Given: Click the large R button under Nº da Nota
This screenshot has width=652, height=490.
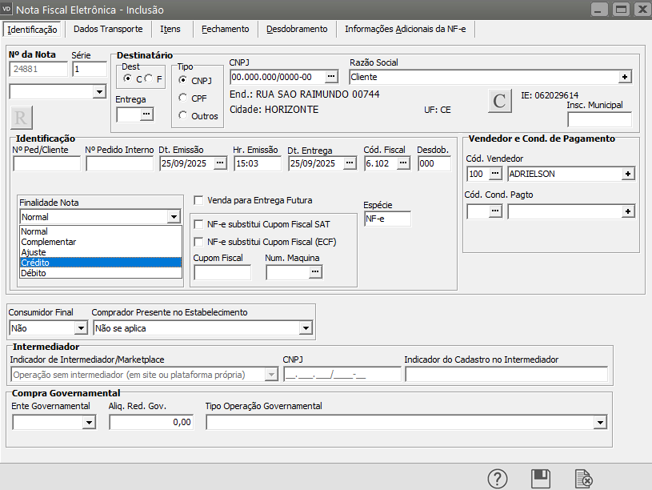Looking at the screenshot, I should (21, 118).
